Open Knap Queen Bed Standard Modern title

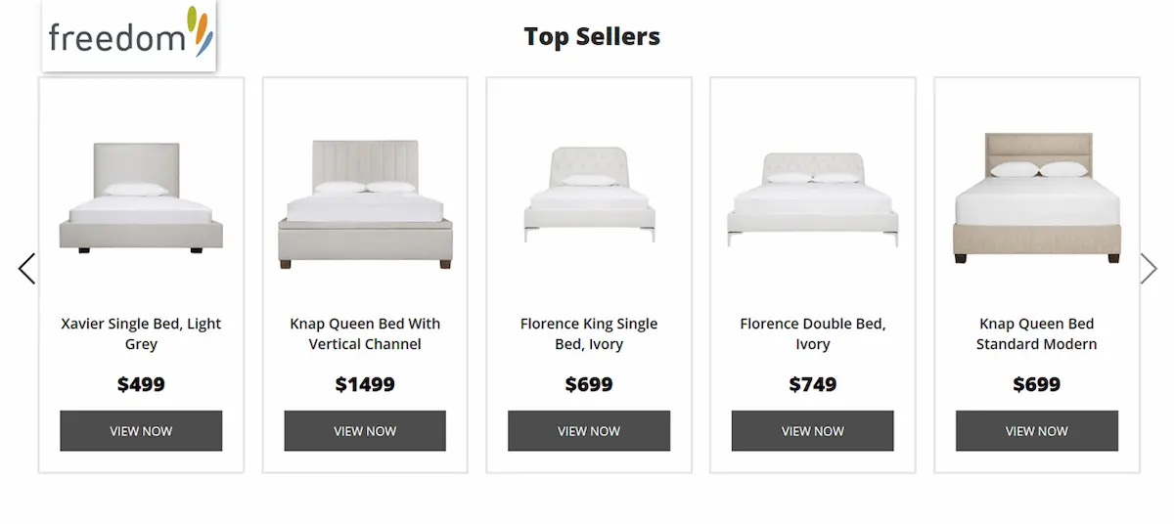(1037, 333)
